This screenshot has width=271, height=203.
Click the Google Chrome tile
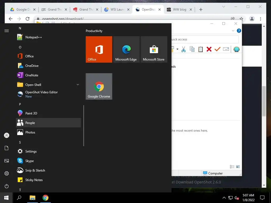99,86
